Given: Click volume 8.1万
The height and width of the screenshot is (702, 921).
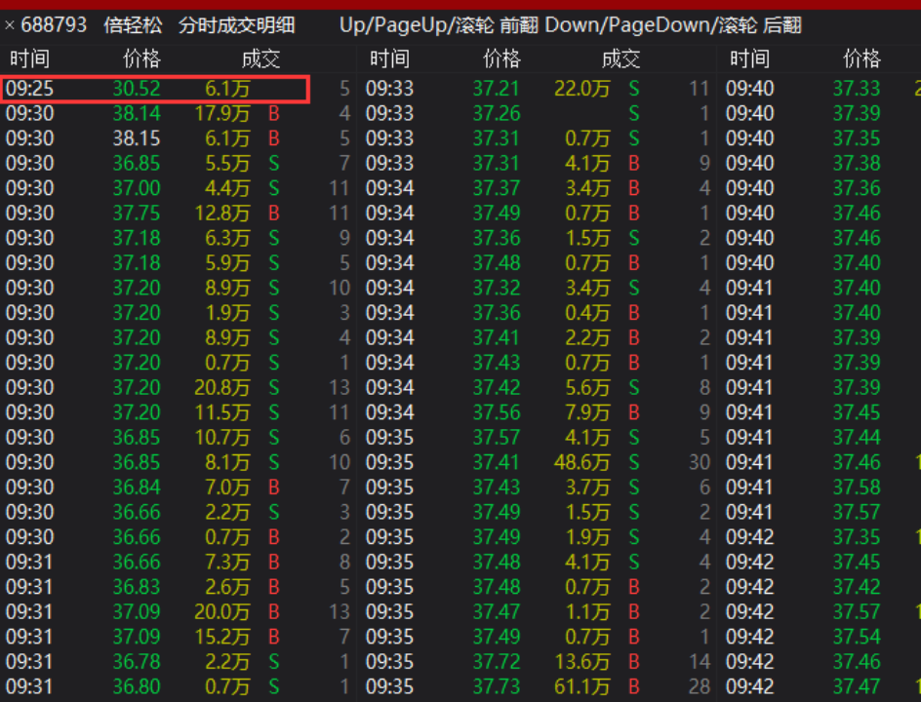Looking at the screenshot, I should [x=227, y=462].
